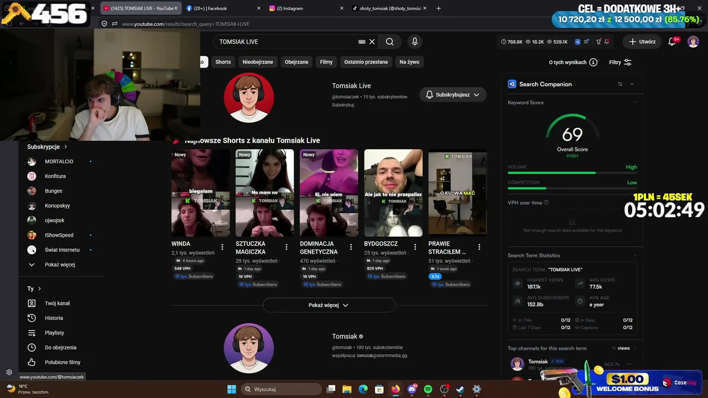Open the Subskrybujesz subscription dropdown
This screenshot has height=398, width=708.
click(x=452, y=95)
